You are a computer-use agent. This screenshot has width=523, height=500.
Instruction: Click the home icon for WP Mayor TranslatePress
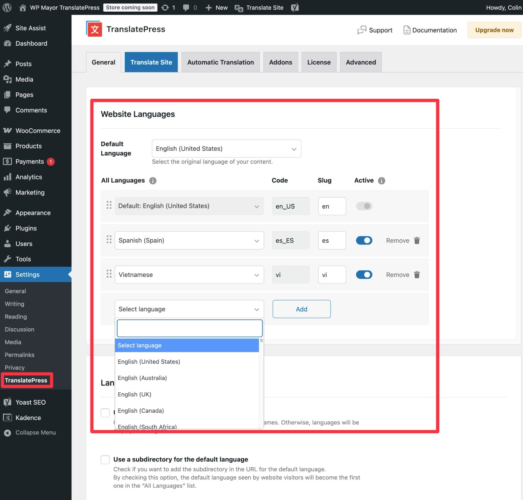click(x=23, y=7)
